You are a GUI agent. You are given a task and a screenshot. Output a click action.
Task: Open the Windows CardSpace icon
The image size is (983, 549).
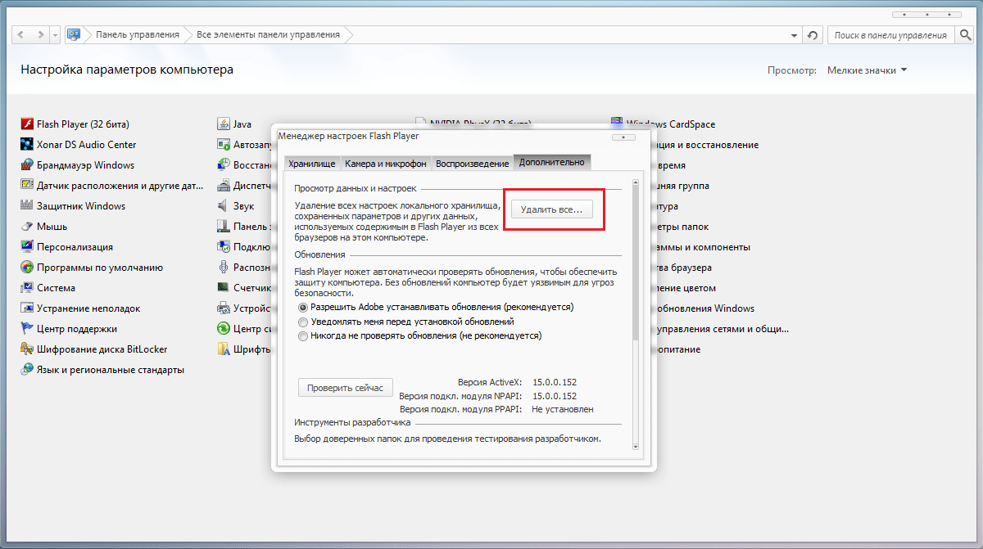[x=618, y=124]
